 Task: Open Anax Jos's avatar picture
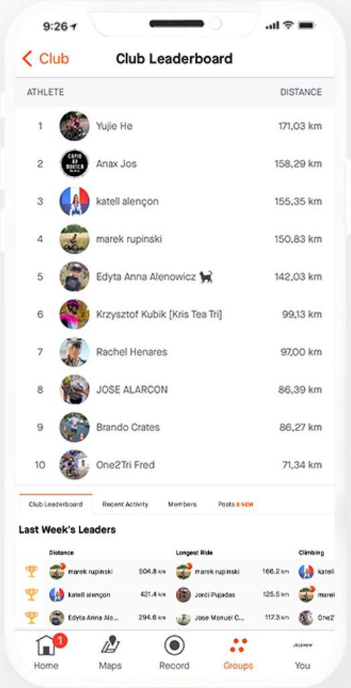tap(74, 164)
